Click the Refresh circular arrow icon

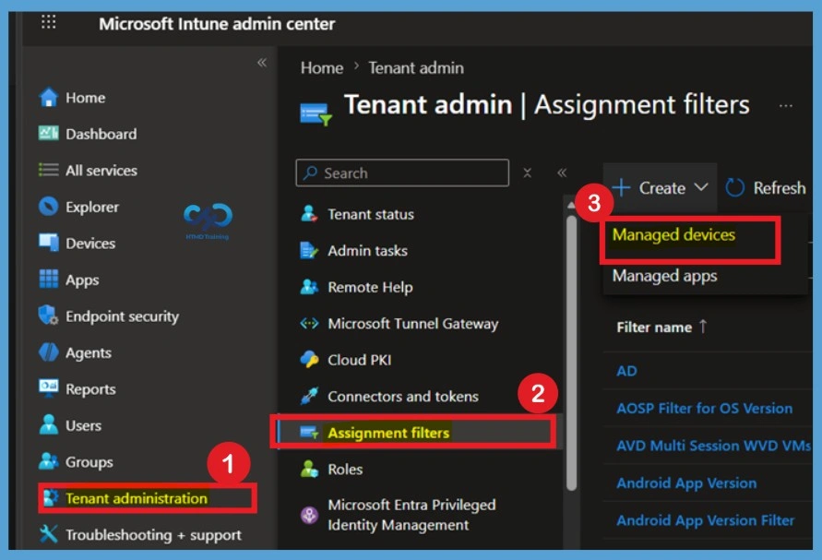pyautogui.click(x=734, y=187)
